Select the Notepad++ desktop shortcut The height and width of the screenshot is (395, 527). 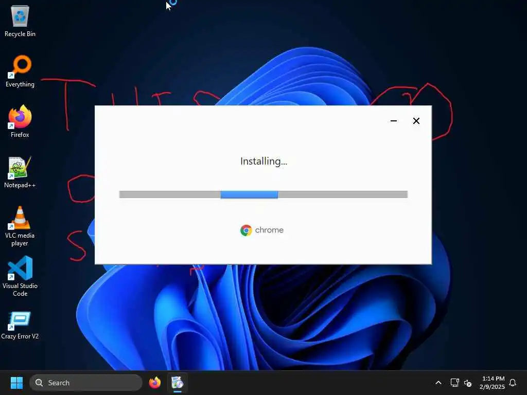(x=20, y=172)
